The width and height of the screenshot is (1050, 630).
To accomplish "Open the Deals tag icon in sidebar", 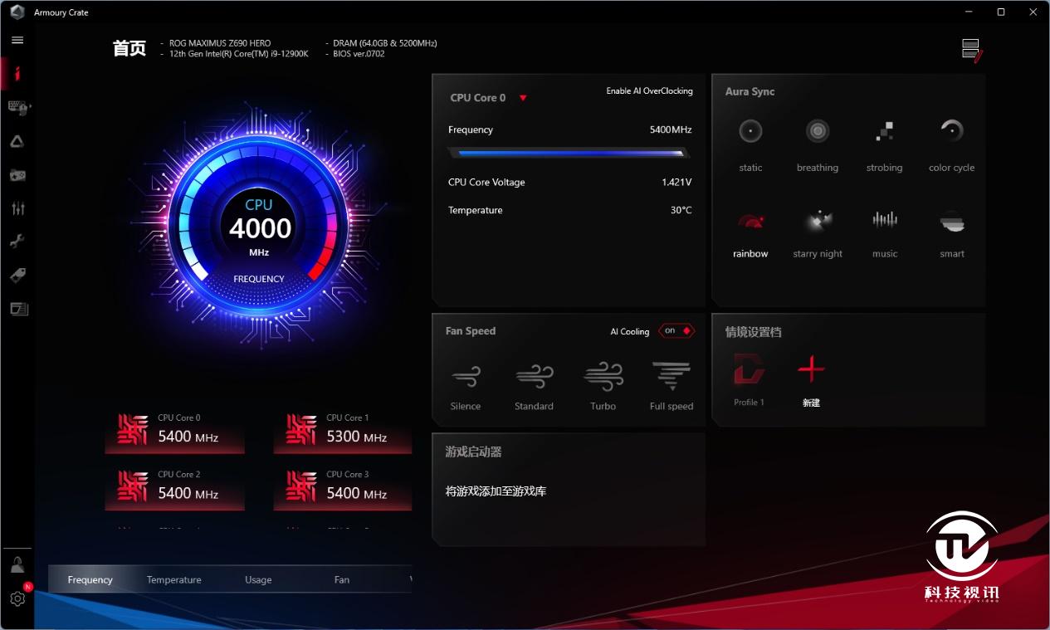I will [17, 276].
